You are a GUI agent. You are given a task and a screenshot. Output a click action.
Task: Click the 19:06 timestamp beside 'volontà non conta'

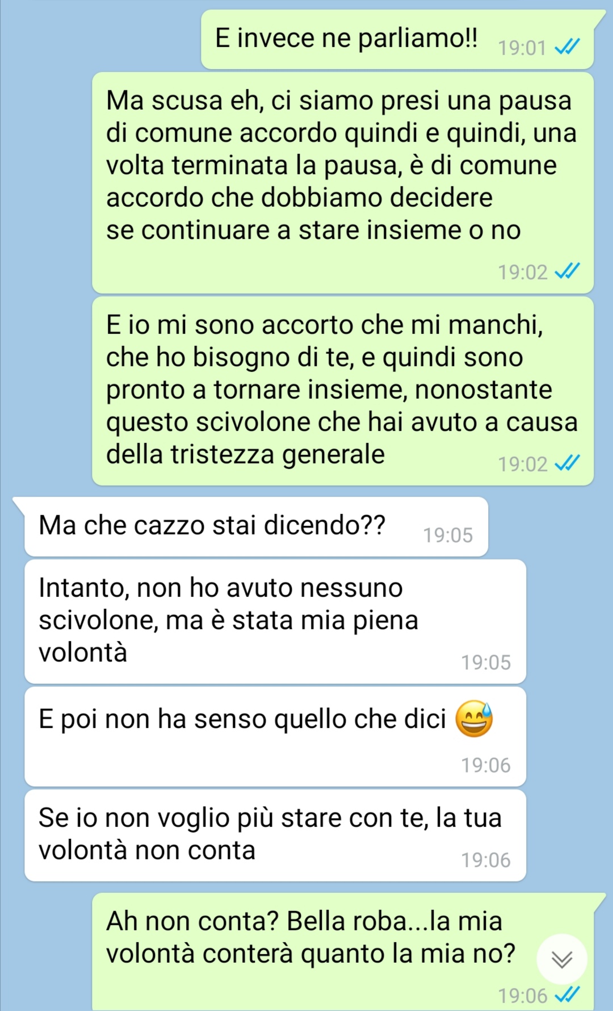coord(486,860)
